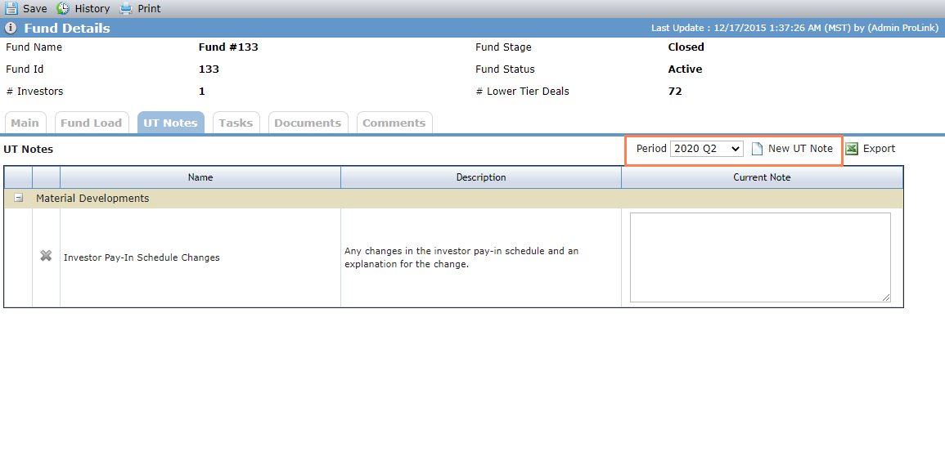Switch to the Comments tab
The image size is (945, 461).
pyautogui.click(x=394, y=123)
